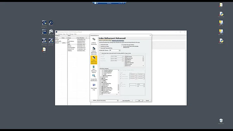
Task: Check Presentations in the category tree
Action: click(x=102, y=91)
